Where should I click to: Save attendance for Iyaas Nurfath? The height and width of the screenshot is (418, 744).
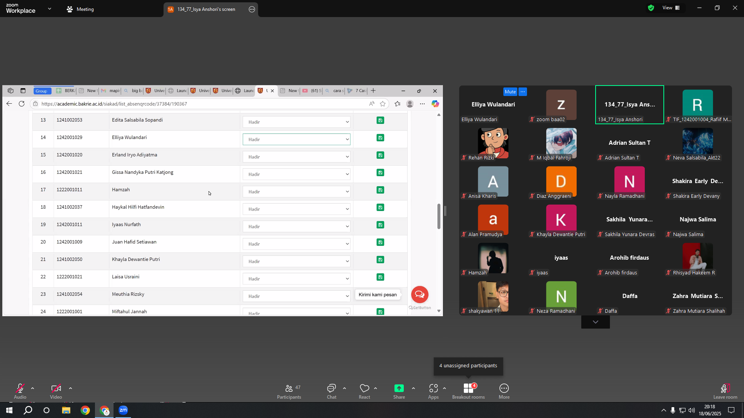pyautogui.click(x=381, y=225)
